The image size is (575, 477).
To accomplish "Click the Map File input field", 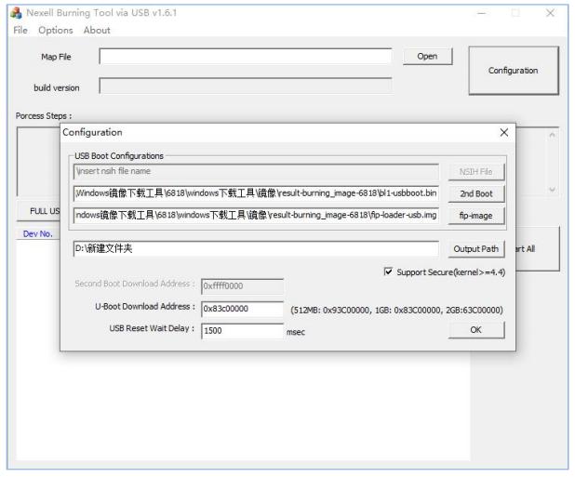I will pos(246,57).
